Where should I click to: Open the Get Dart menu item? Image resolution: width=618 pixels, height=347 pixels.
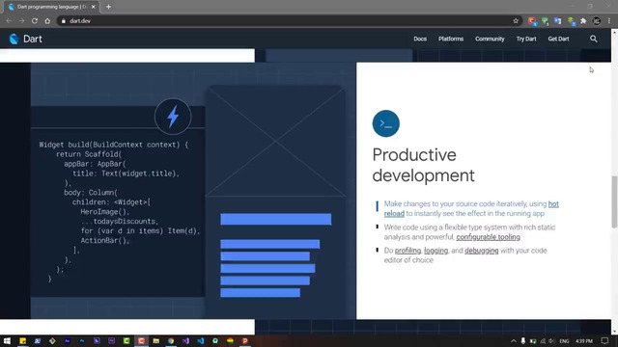pyautogui.click(x=558, y=39)
